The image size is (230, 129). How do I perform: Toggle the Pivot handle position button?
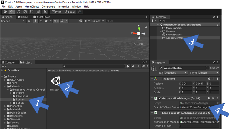tap(56, 12)
